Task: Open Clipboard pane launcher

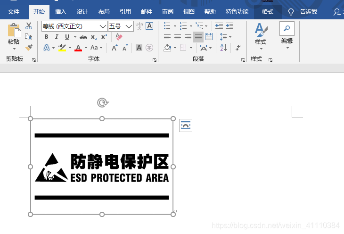Action: 34,60
